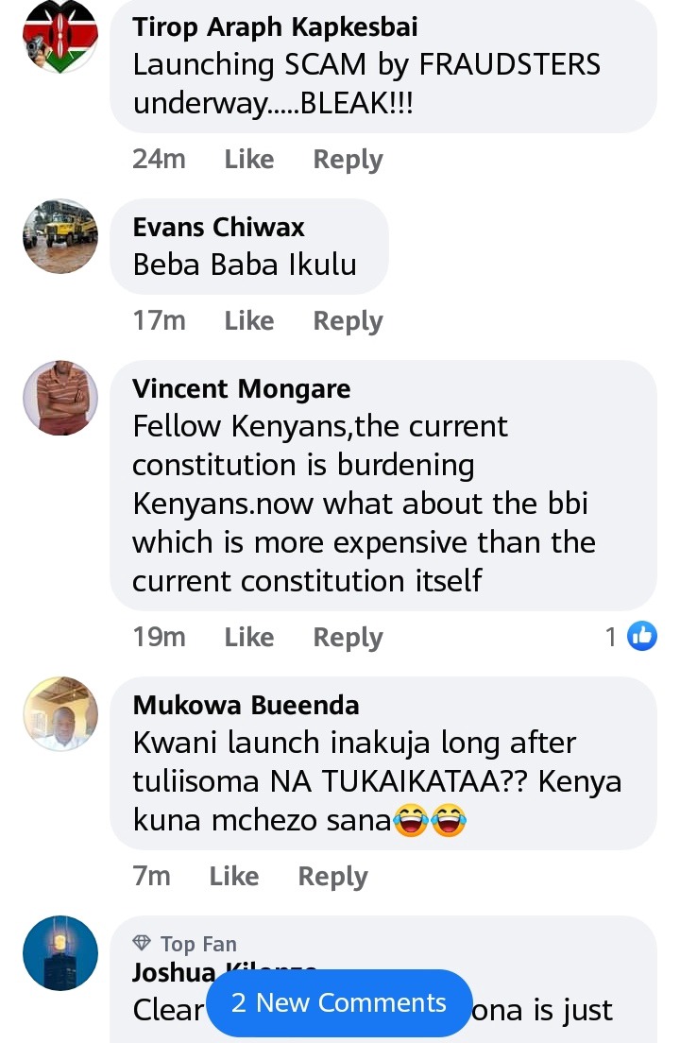Image resolution: width=680 pixels, height=1043 pixels.
Task: Tap Vincent Mongare's profile avatar
Action: (x=60, y=398)
